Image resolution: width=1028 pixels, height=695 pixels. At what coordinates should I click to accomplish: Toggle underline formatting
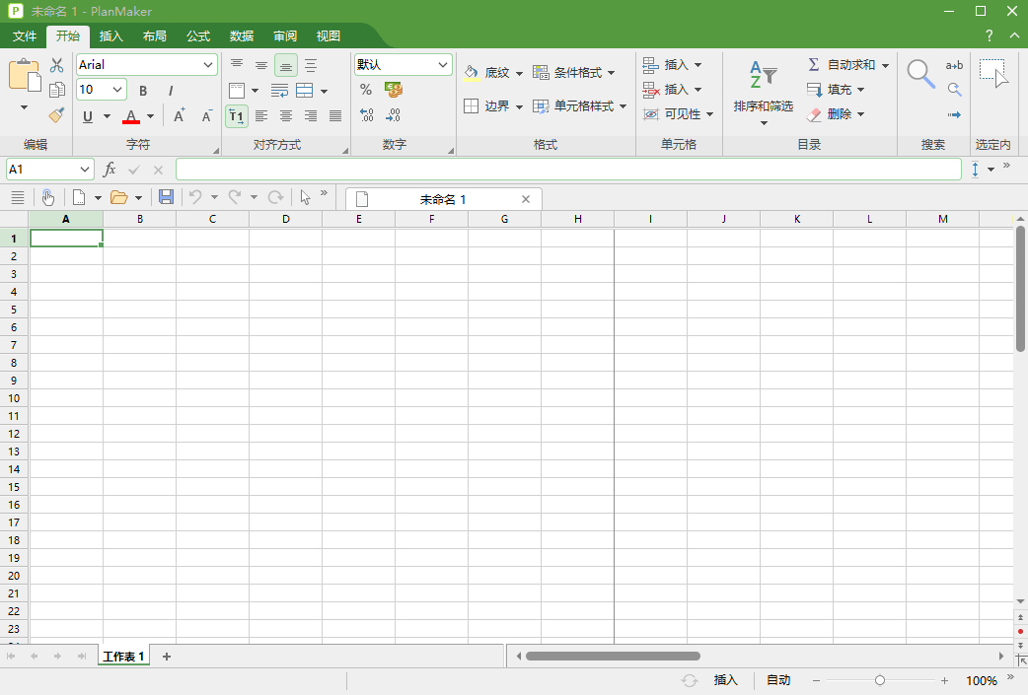(88, 115)
